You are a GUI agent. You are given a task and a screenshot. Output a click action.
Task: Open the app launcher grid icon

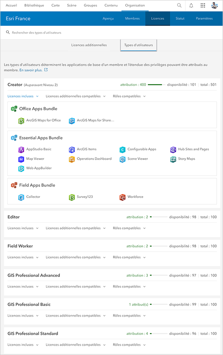[x=203, y=6]
